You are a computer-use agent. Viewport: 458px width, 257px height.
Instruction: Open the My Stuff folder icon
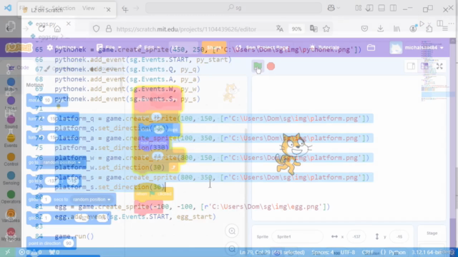click(371, 48)
